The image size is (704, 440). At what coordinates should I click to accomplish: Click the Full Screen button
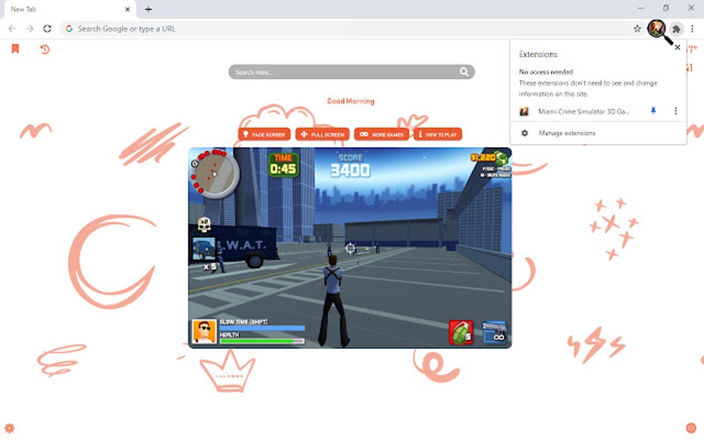click(x=322, y=134)
